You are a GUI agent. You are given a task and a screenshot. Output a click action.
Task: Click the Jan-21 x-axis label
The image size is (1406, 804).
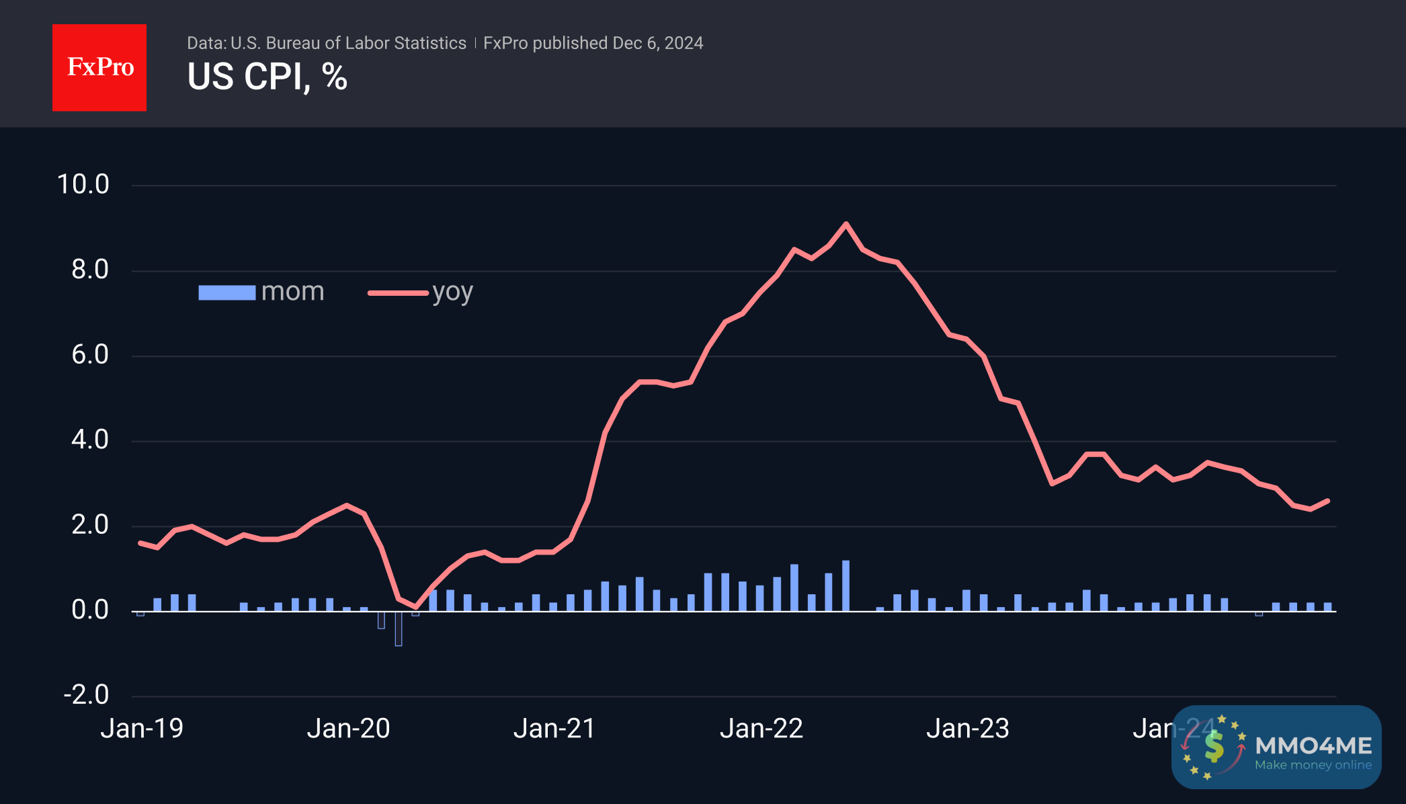[554, 729]
